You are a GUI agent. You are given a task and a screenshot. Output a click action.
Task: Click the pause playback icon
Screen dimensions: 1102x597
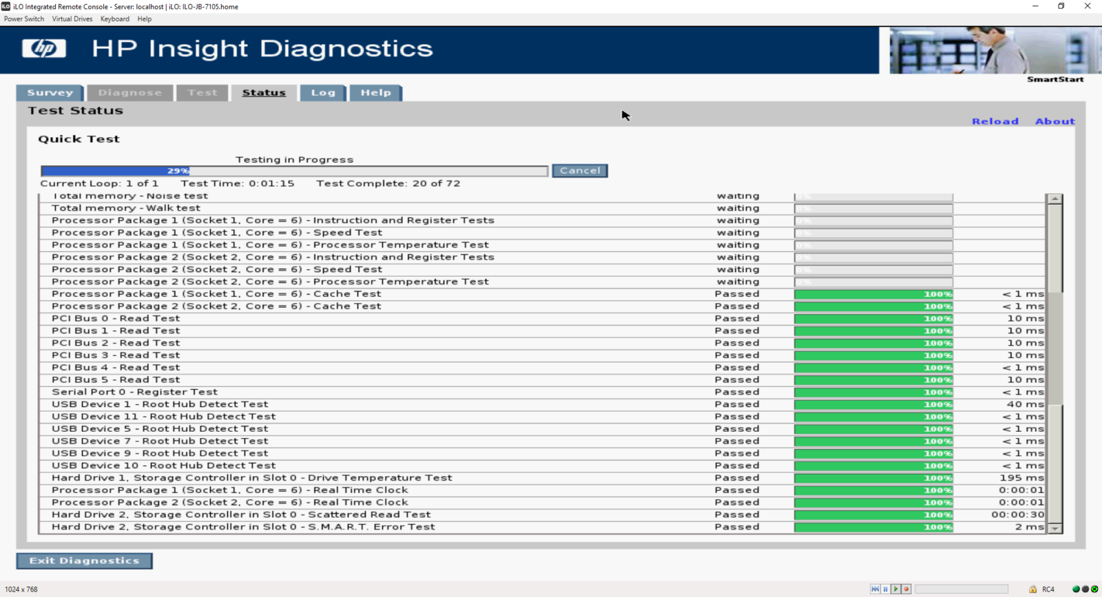(x=885, y=589)
